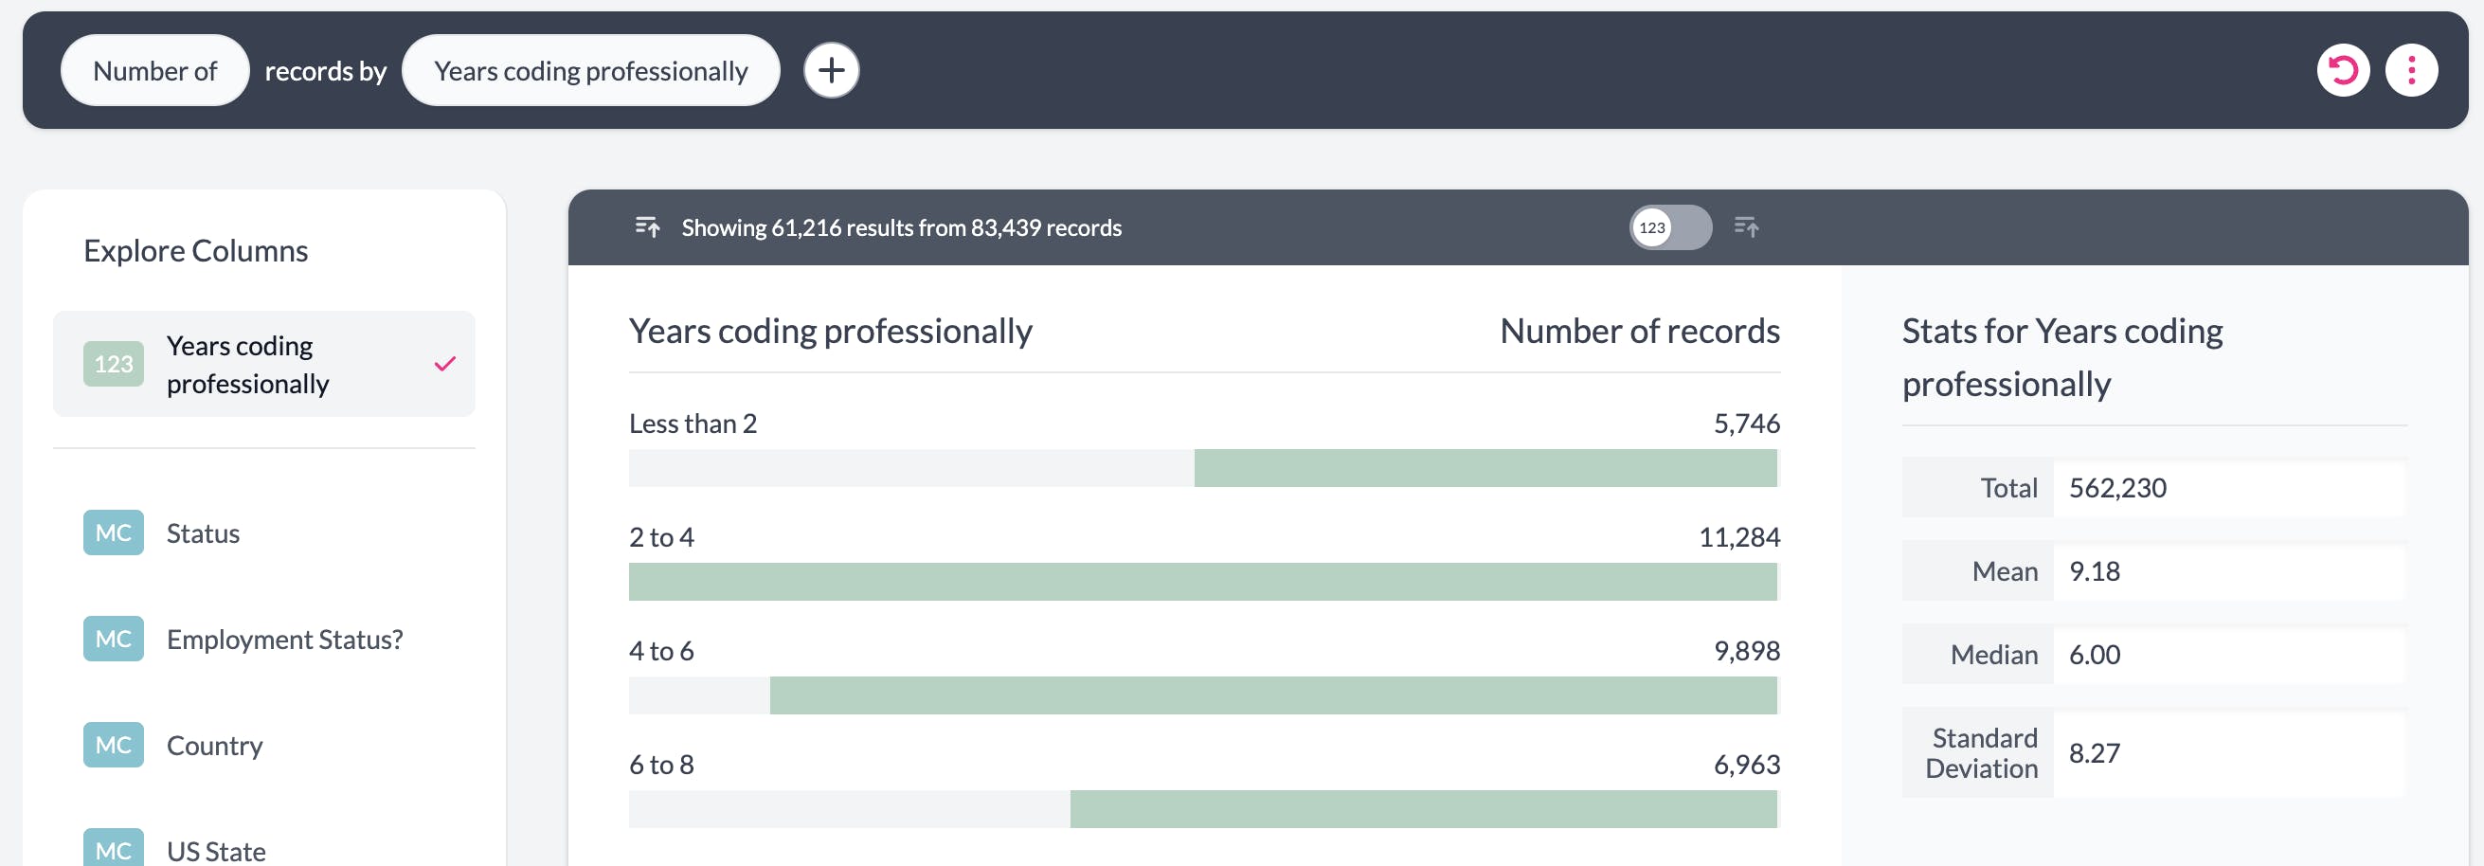
Task: Deselect the checked Years coding professionally column
Action: coord(444,364)
